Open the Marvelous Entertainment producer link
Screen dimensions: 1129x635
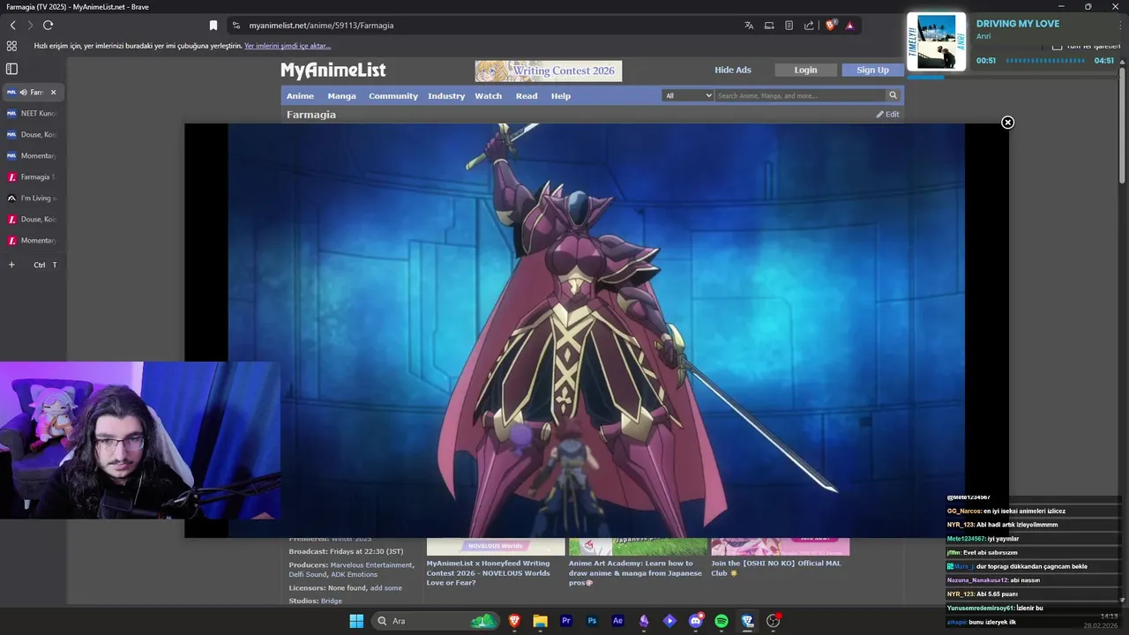click(x=371, y=564)
